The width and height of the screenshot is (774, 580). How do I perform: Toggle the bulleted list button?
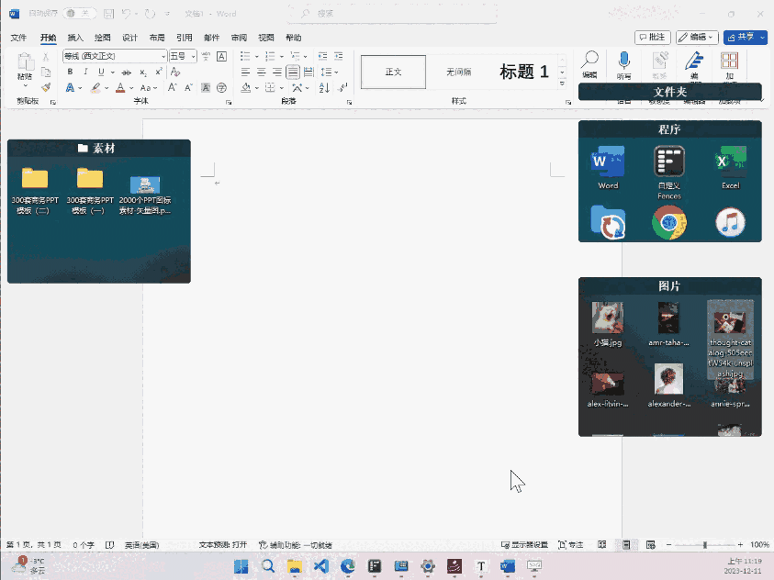click(245, 56)
